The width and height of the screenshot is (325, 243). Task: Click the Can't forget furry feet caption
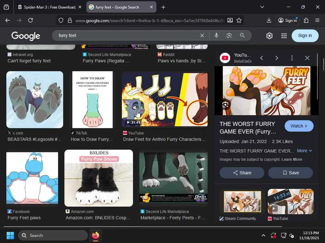(29, 61)
